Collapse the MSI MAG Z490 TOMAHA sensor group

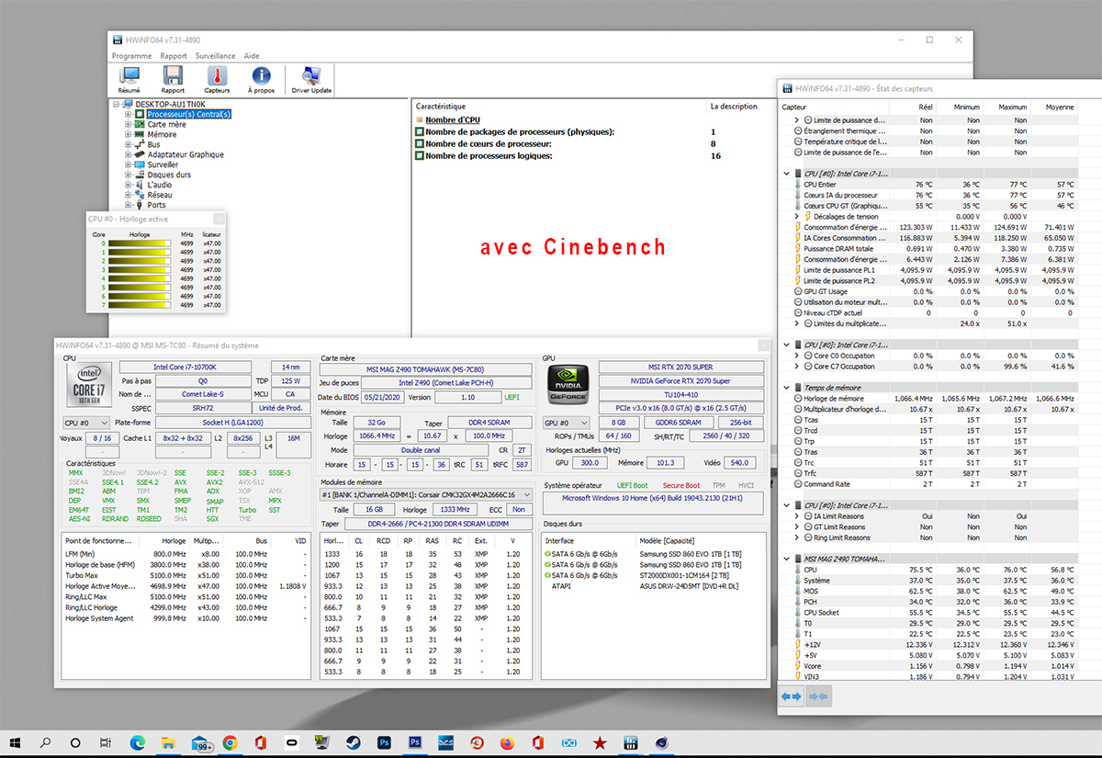coord(786,559)
